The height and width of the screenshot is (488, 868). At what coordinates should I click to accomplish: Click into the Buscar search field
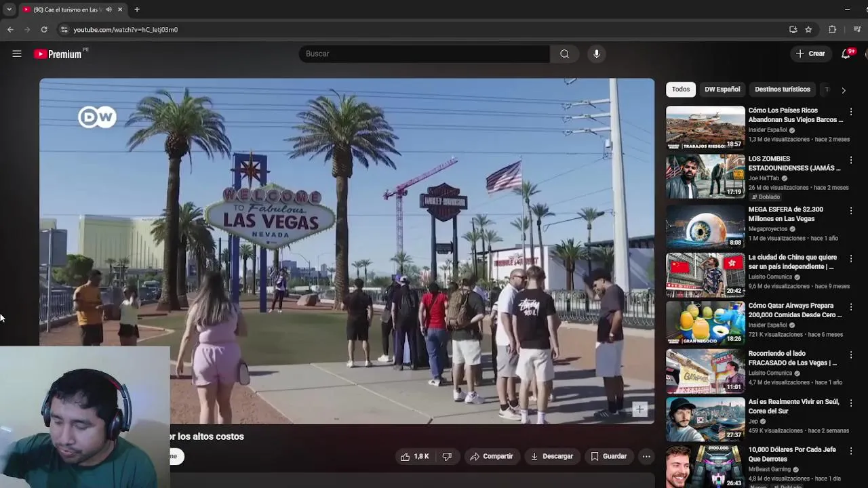(x=425, y=54)
